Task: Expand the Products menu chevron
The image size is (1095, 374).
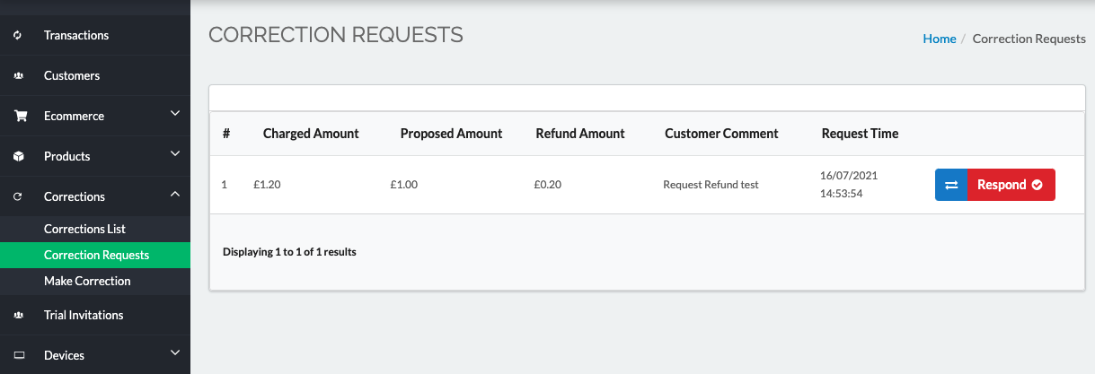Action: pyautogui.click(x=175, y=154)
